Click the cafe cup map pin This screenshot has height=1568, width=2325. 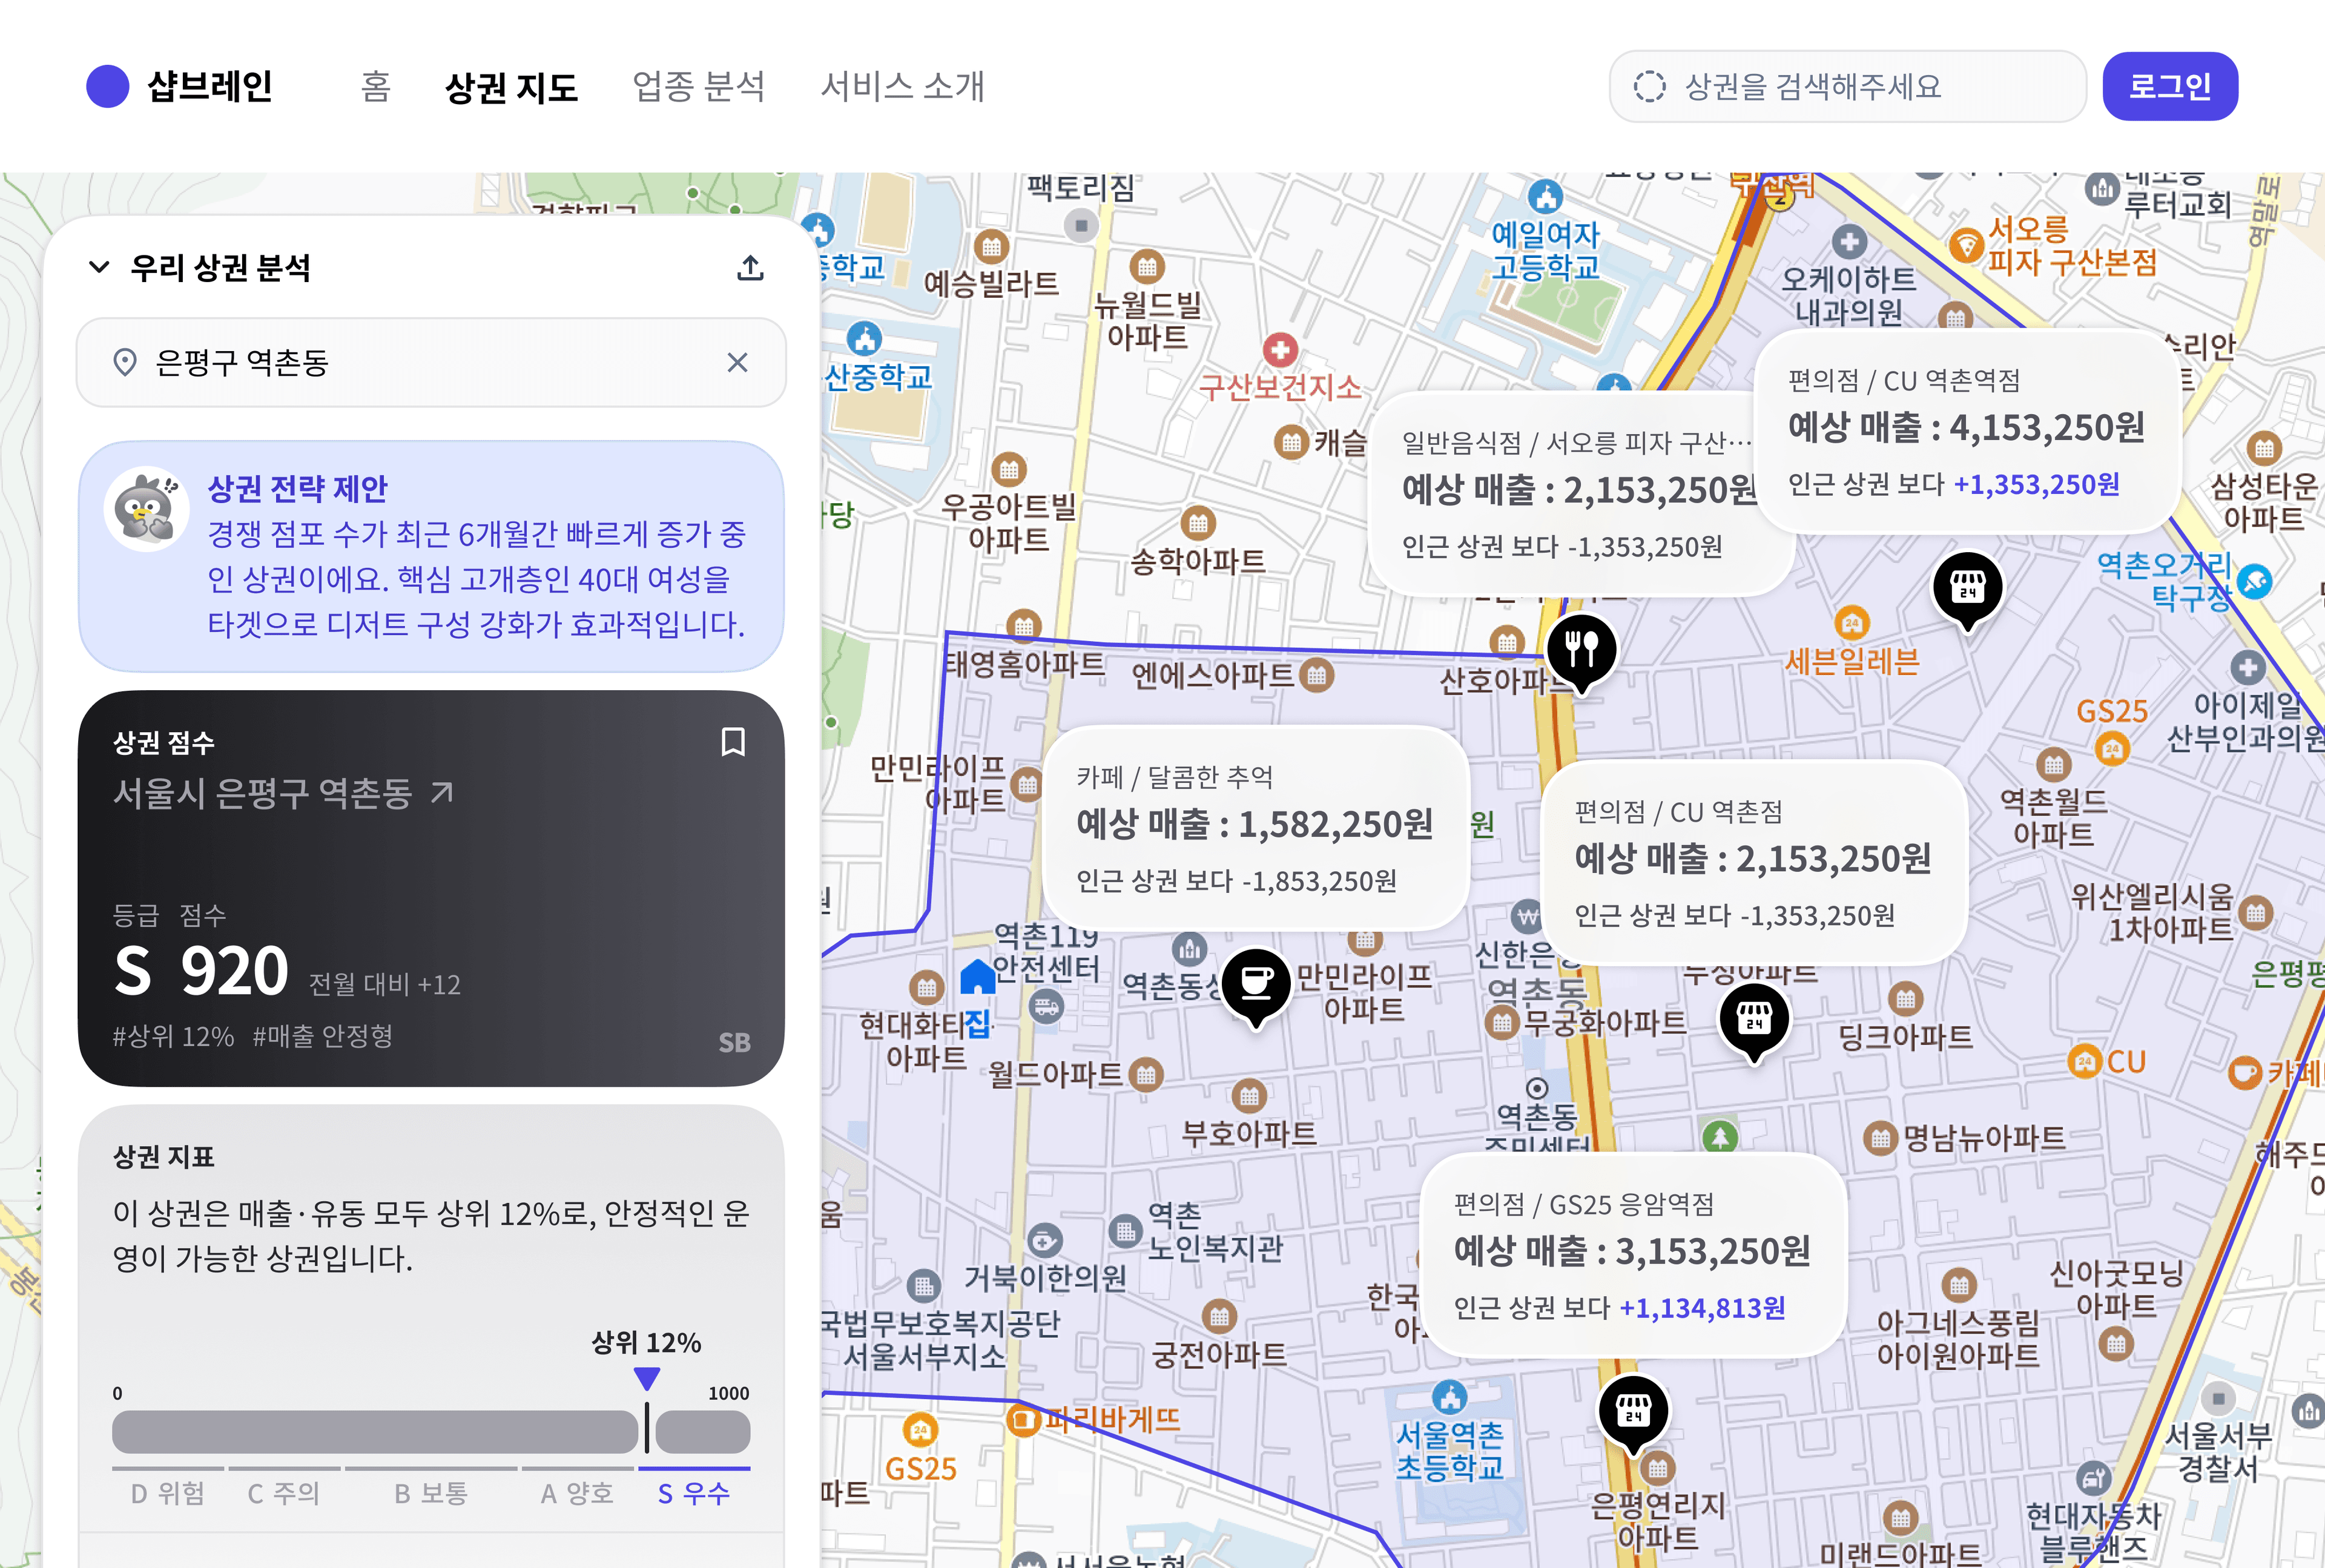(1256, 986)
